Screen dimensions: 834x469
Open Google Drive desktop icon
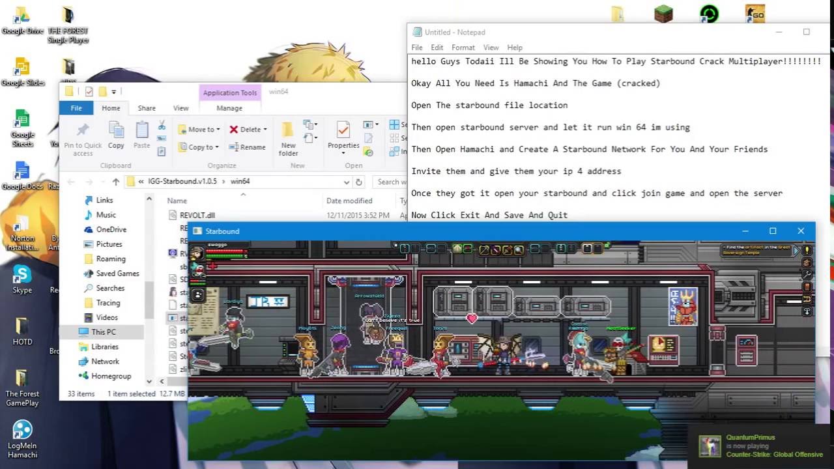tap(22, 20)
